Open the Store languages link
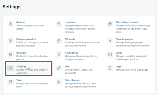Viewport: 158px width, 95px height. click(x=124, y=39)
